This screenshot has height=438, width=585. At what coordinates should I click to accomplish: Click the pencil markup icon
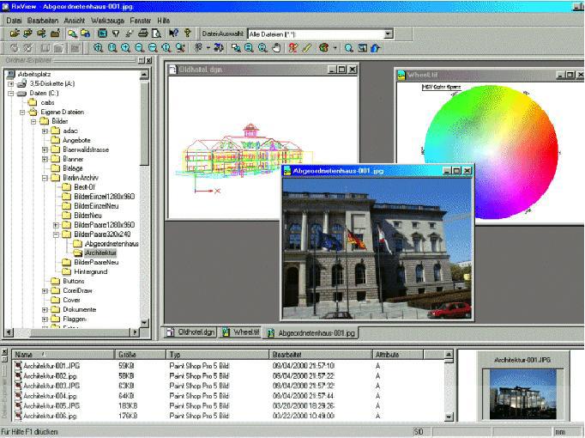click(x=307, y=49)
